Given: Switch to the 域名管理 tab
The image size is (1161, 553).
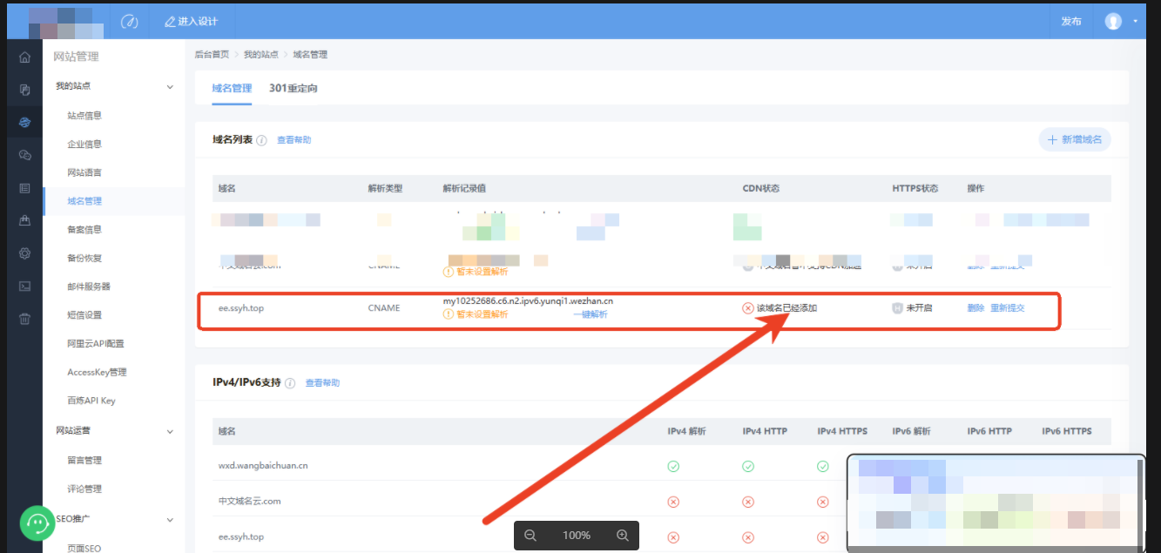Looking at the screenshot, I should tap(232, 88).
